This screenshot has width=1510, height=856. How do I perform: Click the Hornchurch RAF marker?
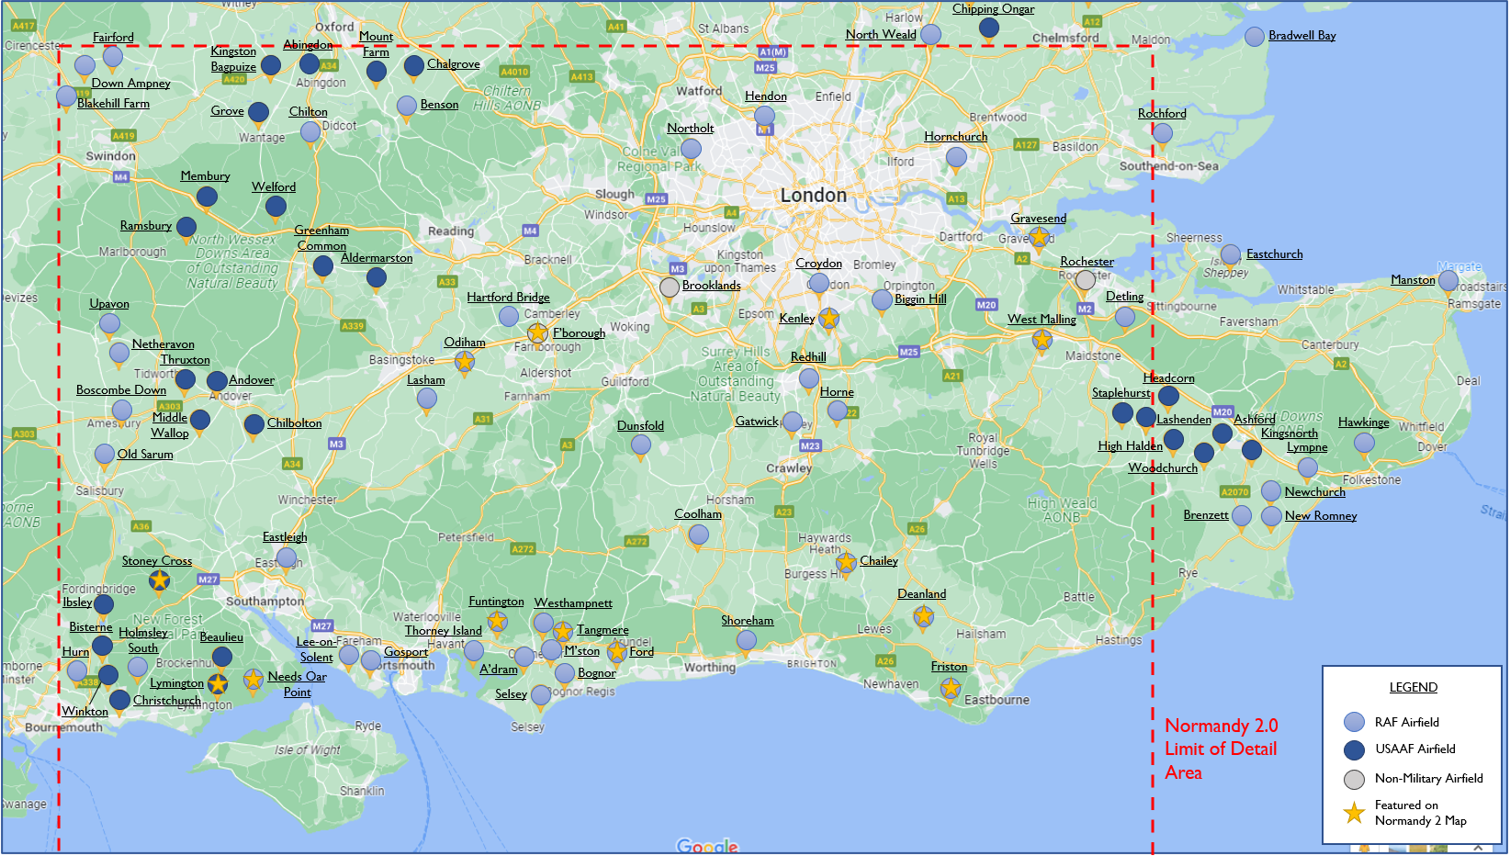[x=956, y=156]
